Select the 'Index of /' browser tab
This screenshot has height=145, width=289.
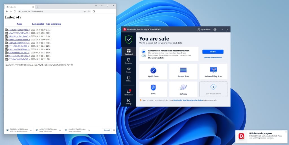[20, 7]
